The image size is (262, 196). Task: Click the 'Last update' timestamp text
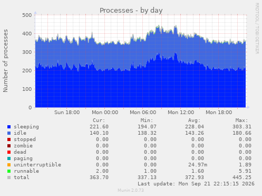click(x=196, y=184)
